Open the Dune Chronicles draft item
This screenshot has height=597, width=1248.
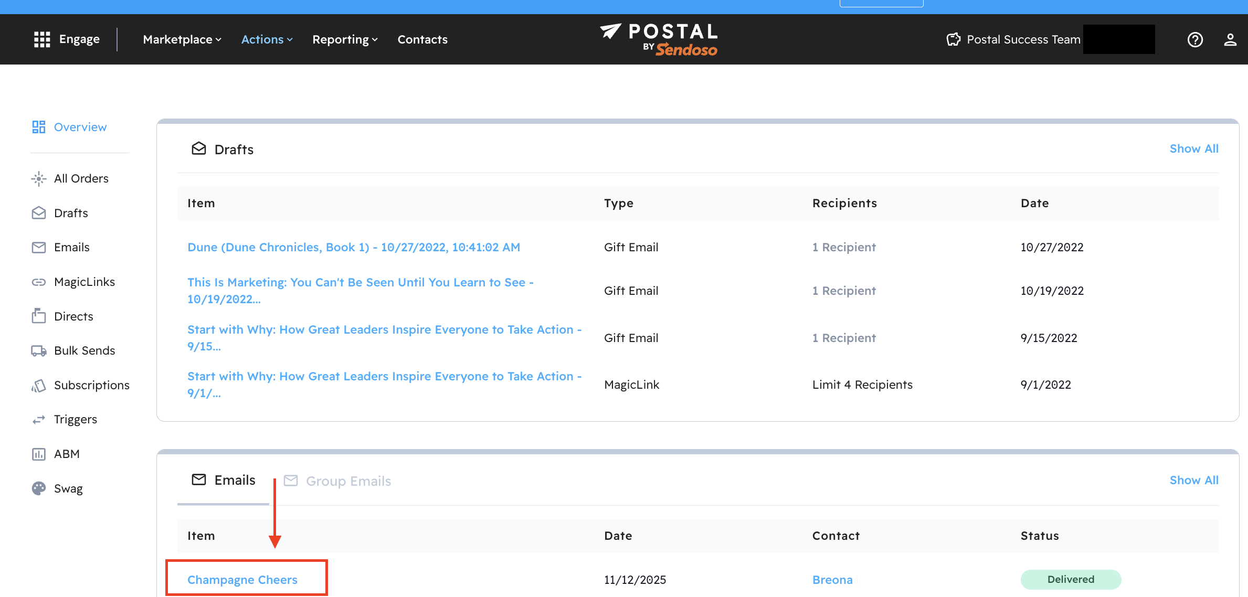(x=354, y=247)
